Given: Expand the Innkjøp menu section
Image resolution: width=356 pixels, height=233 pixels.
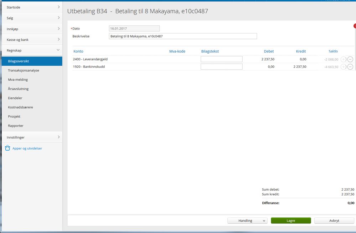Looking at the screenshot, I should tap(32, 29).
